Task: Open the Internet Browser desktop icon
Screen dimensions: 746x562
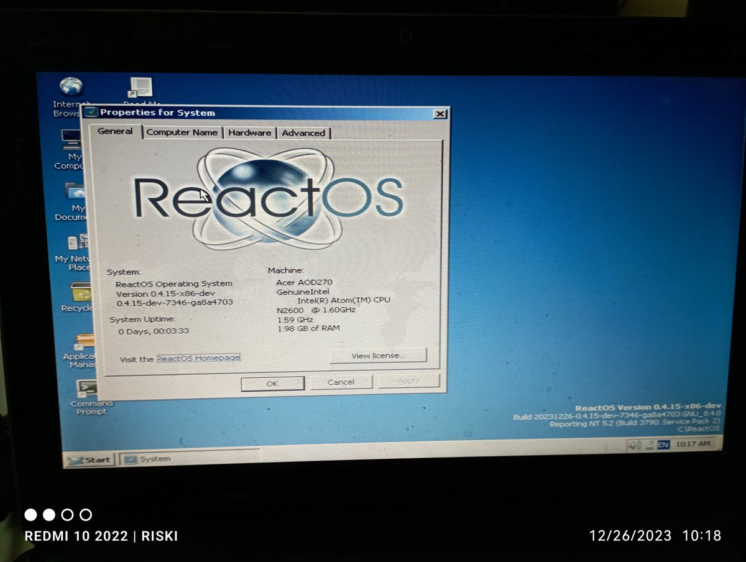Action: pos(71,86)
